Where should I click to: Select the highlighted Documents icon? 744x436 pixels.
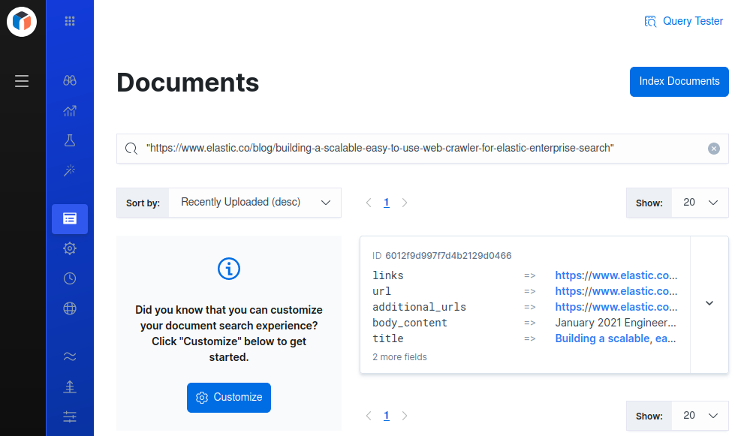(x=70, y=218)
